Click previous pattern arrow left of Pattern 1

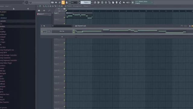[x=80, y=2]
